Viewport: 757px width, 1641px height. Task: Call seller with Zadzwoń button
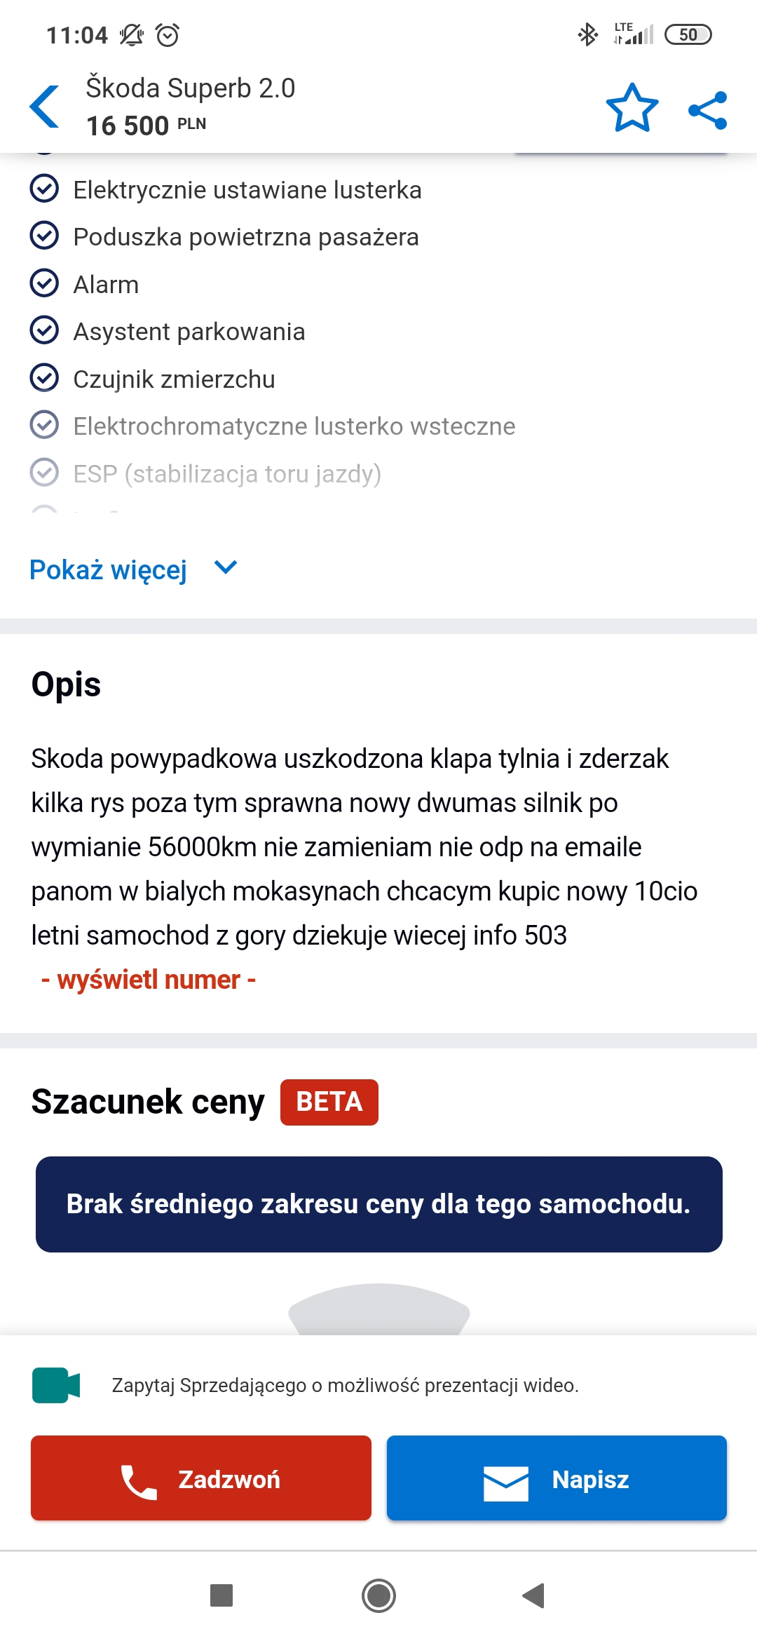pyautogui.click(x=201, y=1478)
